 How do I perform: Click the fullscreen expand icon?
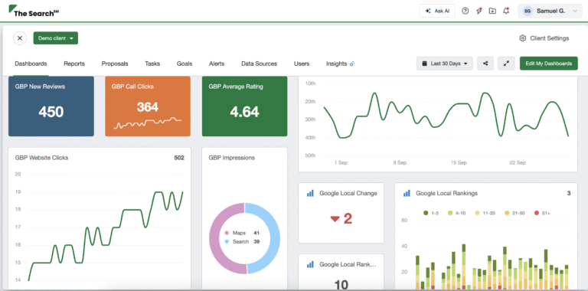pyautogui.click(x=506, y=64)
